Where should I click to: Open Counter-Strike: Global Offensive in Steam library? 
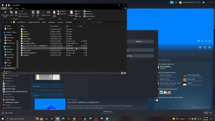pos(16,92)
